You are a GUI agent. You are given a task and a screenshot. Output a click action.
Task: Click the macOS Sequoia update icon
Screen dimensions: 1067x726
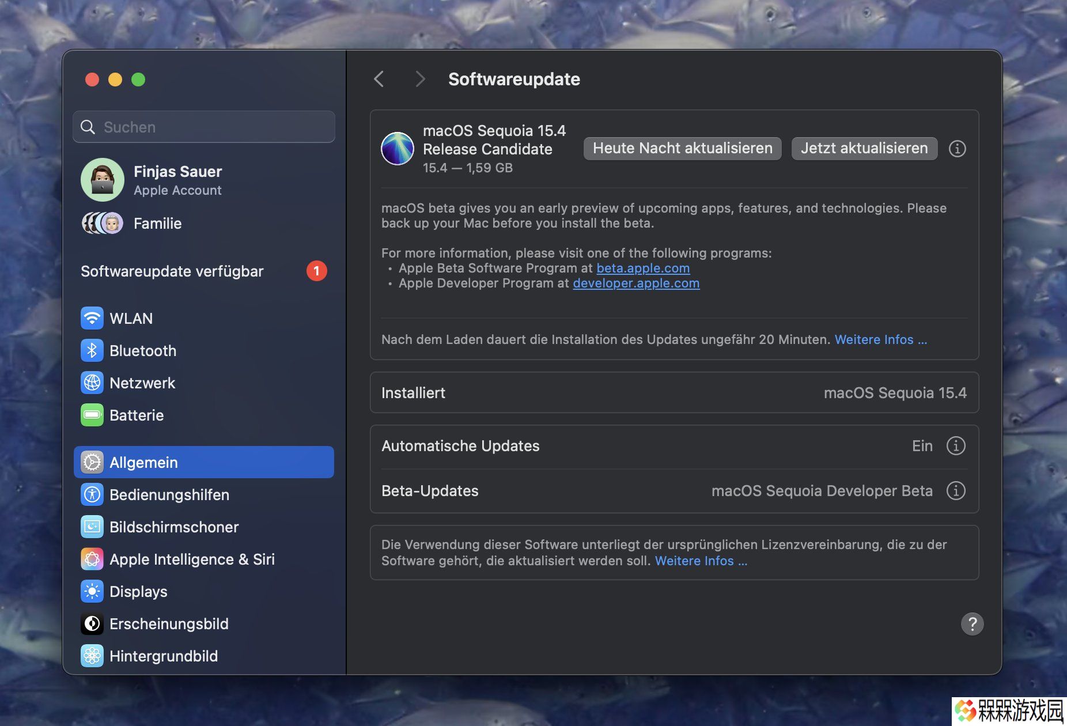pos(398,149)
